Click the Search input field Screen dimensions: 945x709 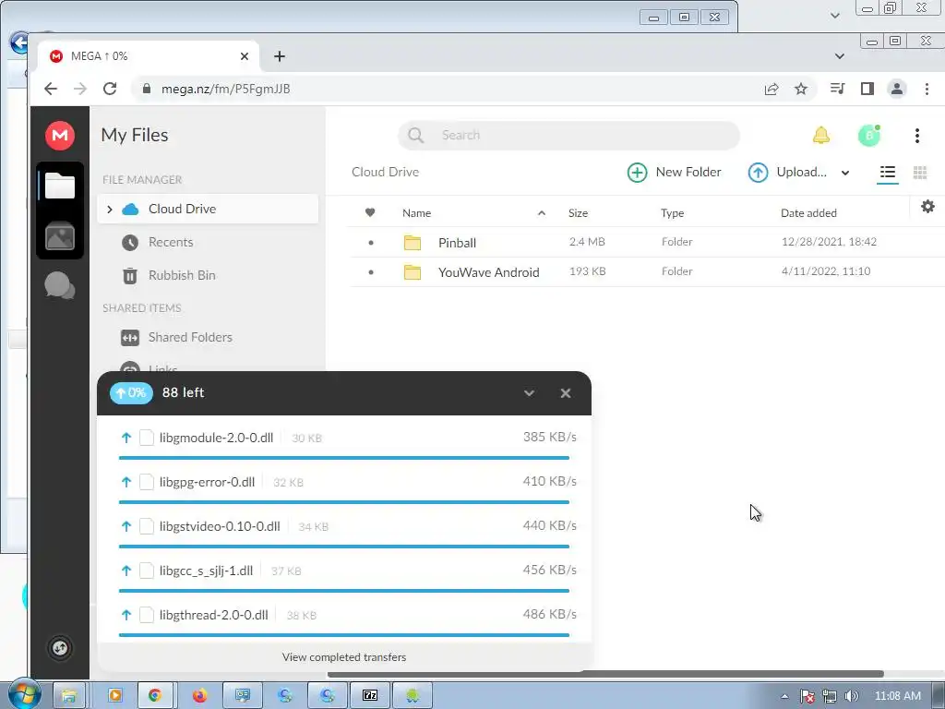(x=568, y=135)
